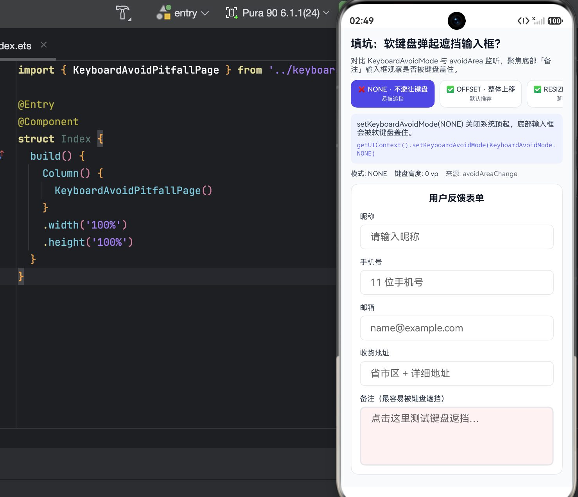Click the '模式: NONE' status text
Image resolution: width=578 pixels, height=497 pixels.
[x=369, y=174]
